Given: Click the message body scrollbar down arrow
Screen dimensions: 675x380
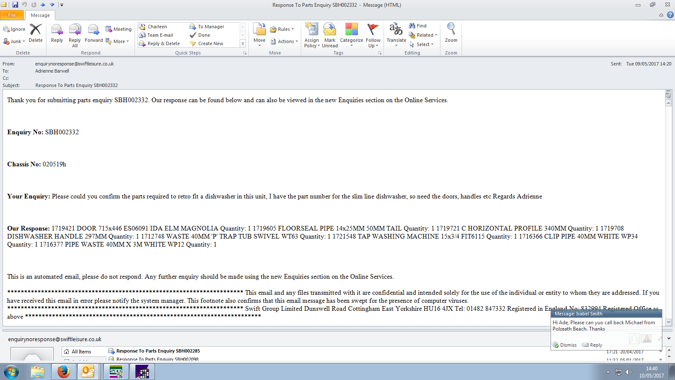Looking at the screenshot, I should (668, 322).
